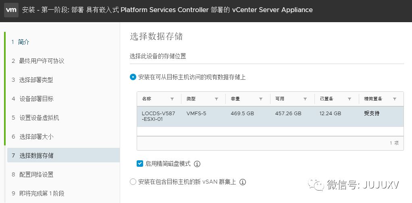Screen dimensions: 412x203
Task: Open step 2 最终用户许可协议
Action: pos(42,61)
